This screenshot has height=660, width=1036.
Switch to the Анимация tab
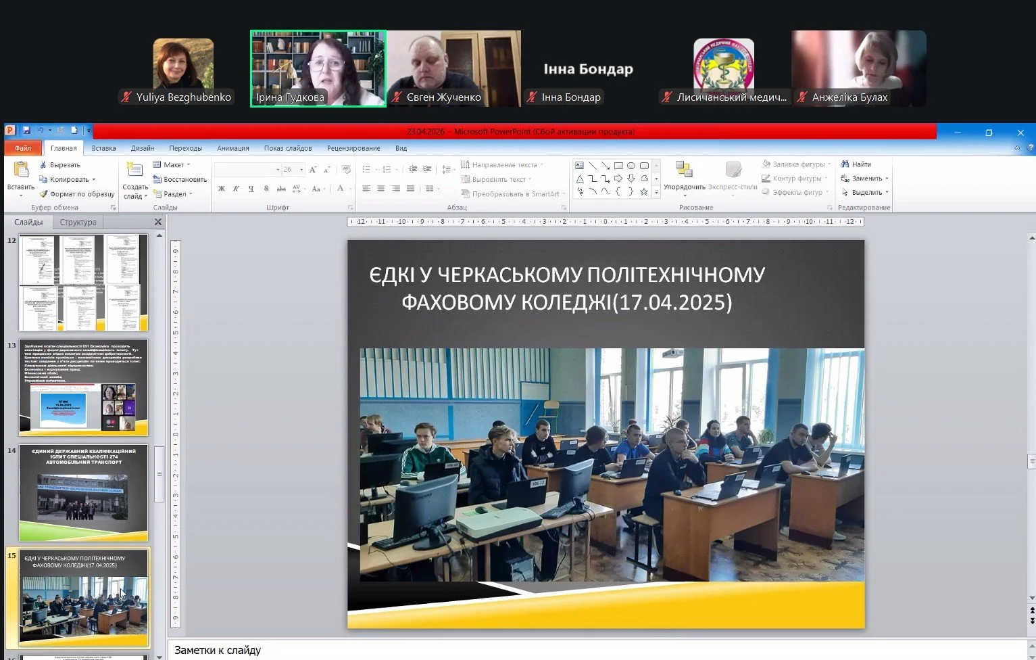(233, 148)
